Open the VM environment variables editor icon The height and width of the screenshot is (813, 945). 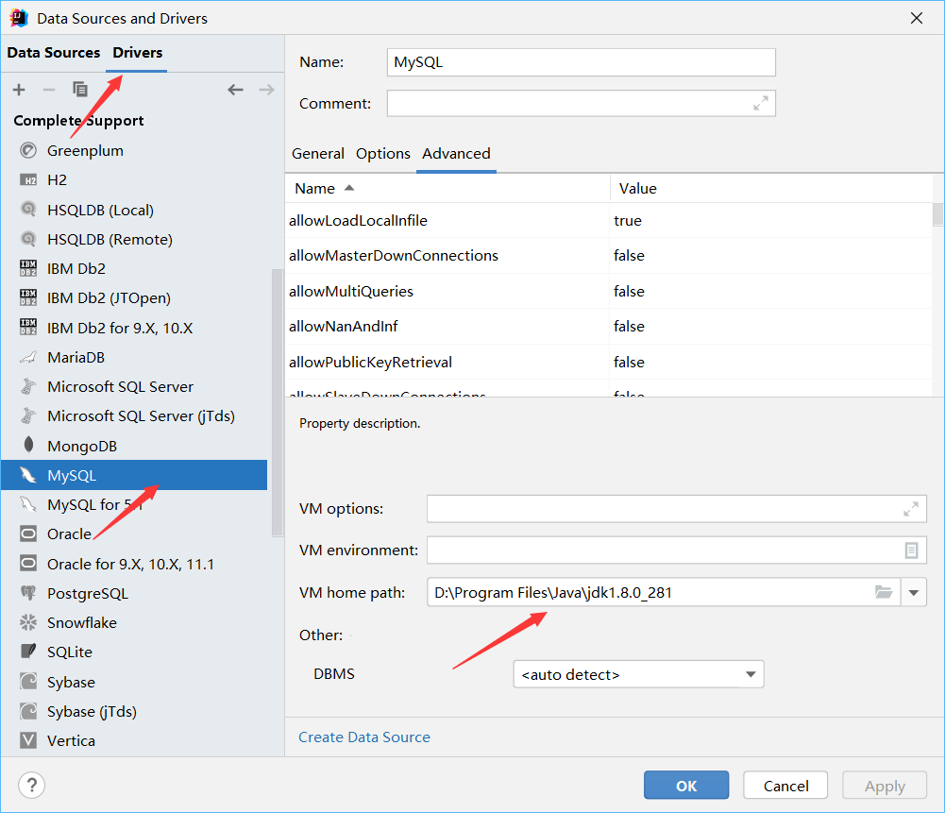(911, 550)
